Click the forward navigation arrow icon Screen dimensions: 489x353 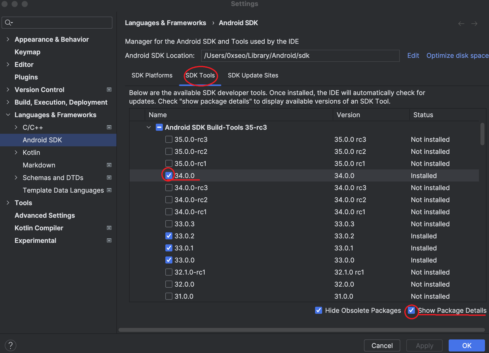[x=474, y=23]
